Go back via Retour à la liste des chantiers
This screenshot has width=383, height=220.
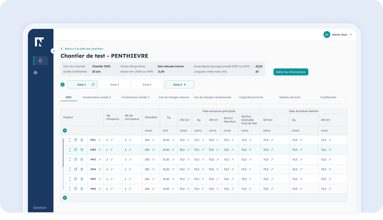[84, 49]
